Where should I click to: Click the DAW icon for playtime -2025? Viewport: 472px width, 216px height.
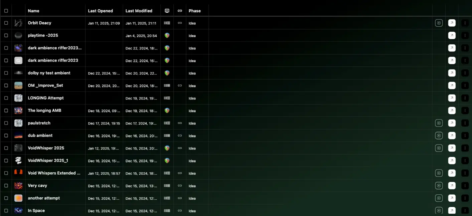167,35
